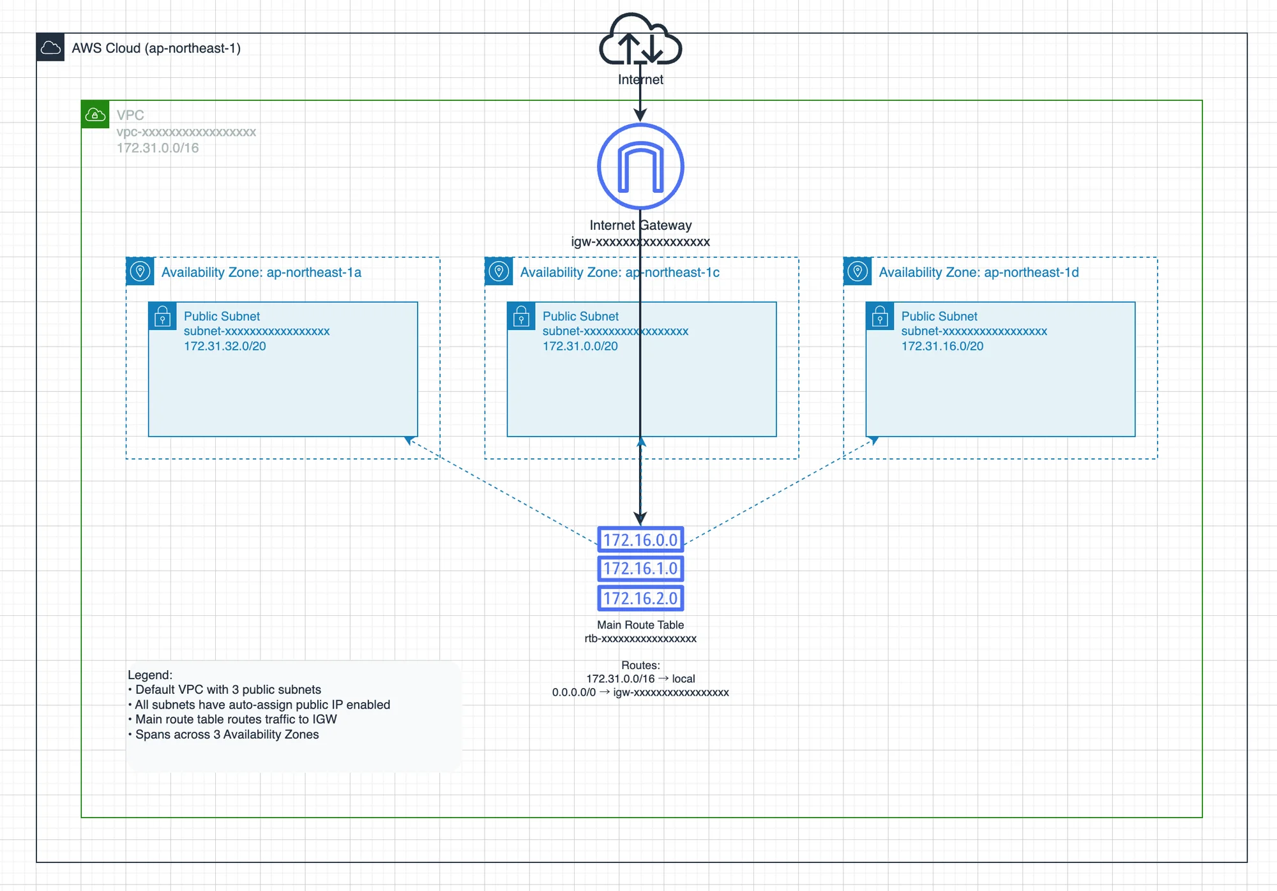Select the Availability Zone: ap-northeast-1d label
The image size is (1277, 891).
point(978,273)
